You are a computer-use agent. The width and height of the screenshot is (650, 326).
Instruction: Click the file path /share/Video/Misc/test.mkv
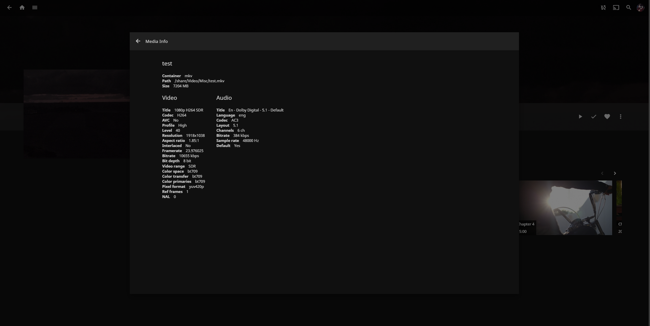coord(199,81)
